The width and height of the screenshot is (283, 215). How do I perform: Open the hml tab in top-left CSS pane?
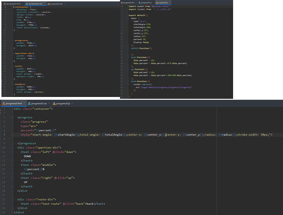coord(13,4)
